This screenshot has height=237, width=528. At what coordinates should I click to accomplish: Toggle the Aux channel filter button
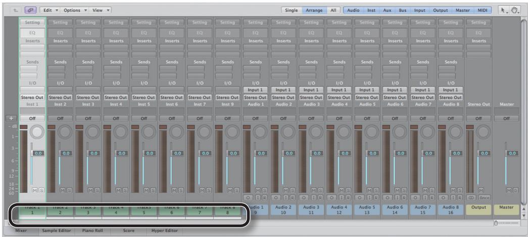click(x=387, y=10)
